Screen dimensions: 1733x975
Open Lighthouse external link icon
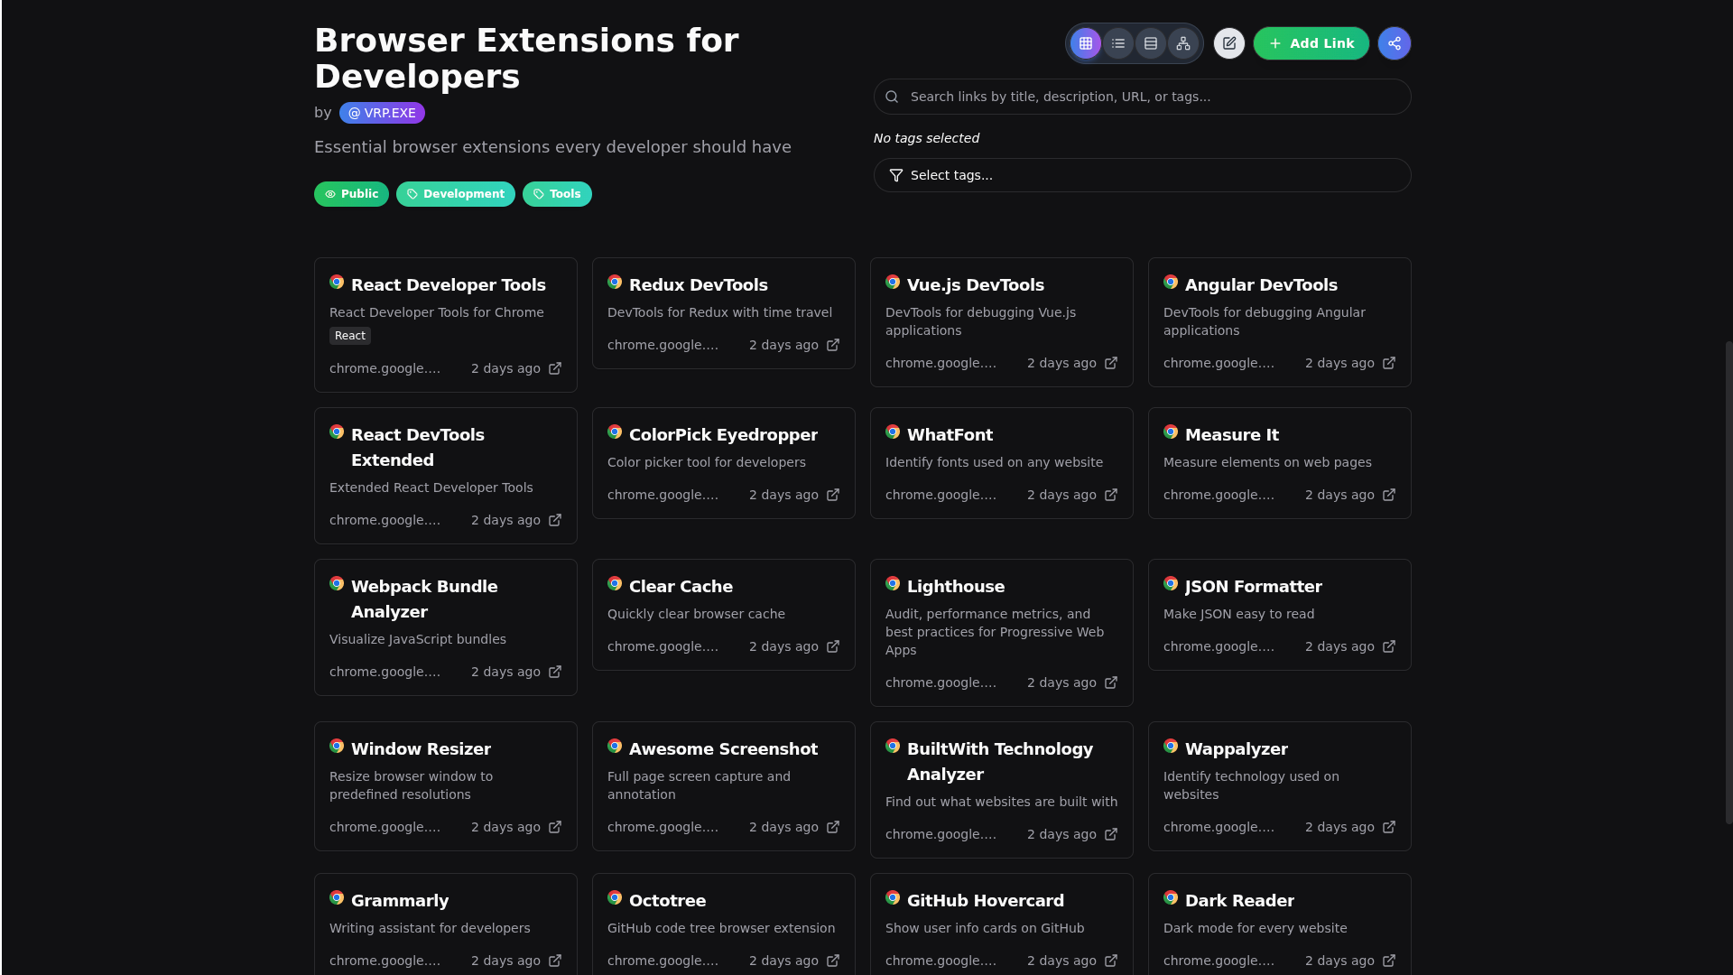pyautogui.click(x=1111, y=682)
